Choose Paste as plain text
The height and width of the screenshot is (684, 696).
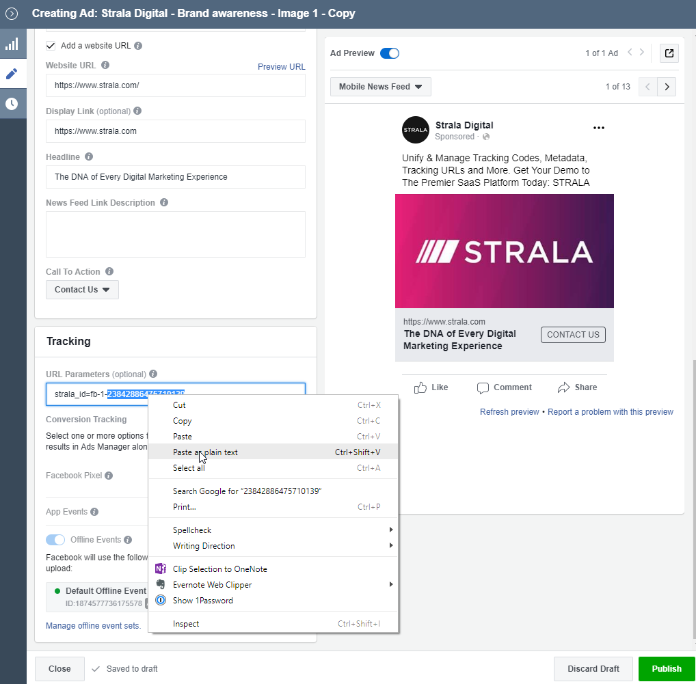[273, 452]
